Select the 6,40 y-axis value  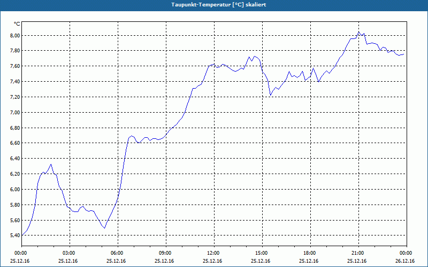pos(16,158)
